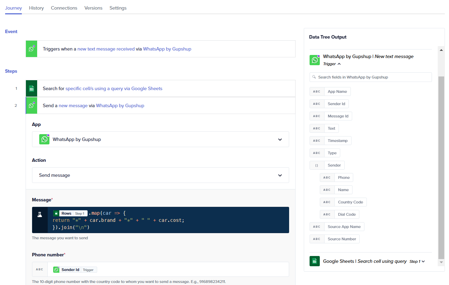The width and height of the screenshot is (449, 285).
Task: Click the WhatsApp icon in Data Tree Output header
Action: coord(315,60)
